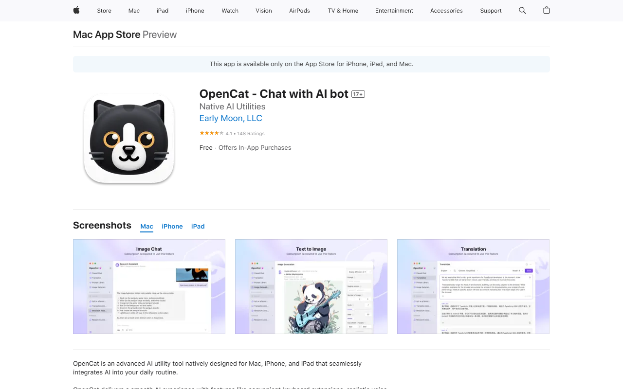This screenshot has height=389, width=623.
Task: Select the Mac screenshots tab
Action: tap(147, 226)
